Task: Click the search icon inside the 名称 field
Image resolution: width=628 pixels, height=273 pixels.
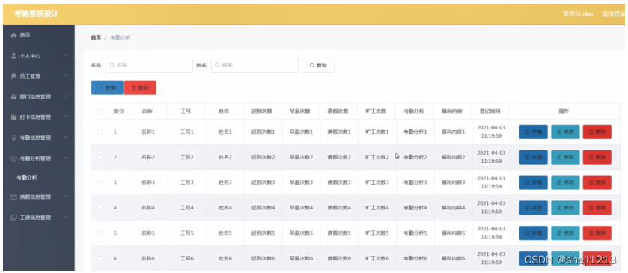Action: click(x=112, y=65)
